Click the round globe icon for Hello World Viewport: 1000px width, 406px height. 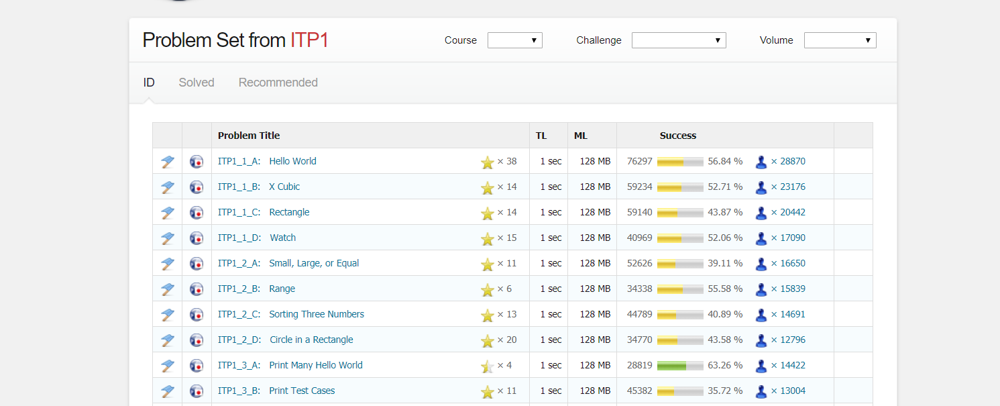click(x=197, y=162)
